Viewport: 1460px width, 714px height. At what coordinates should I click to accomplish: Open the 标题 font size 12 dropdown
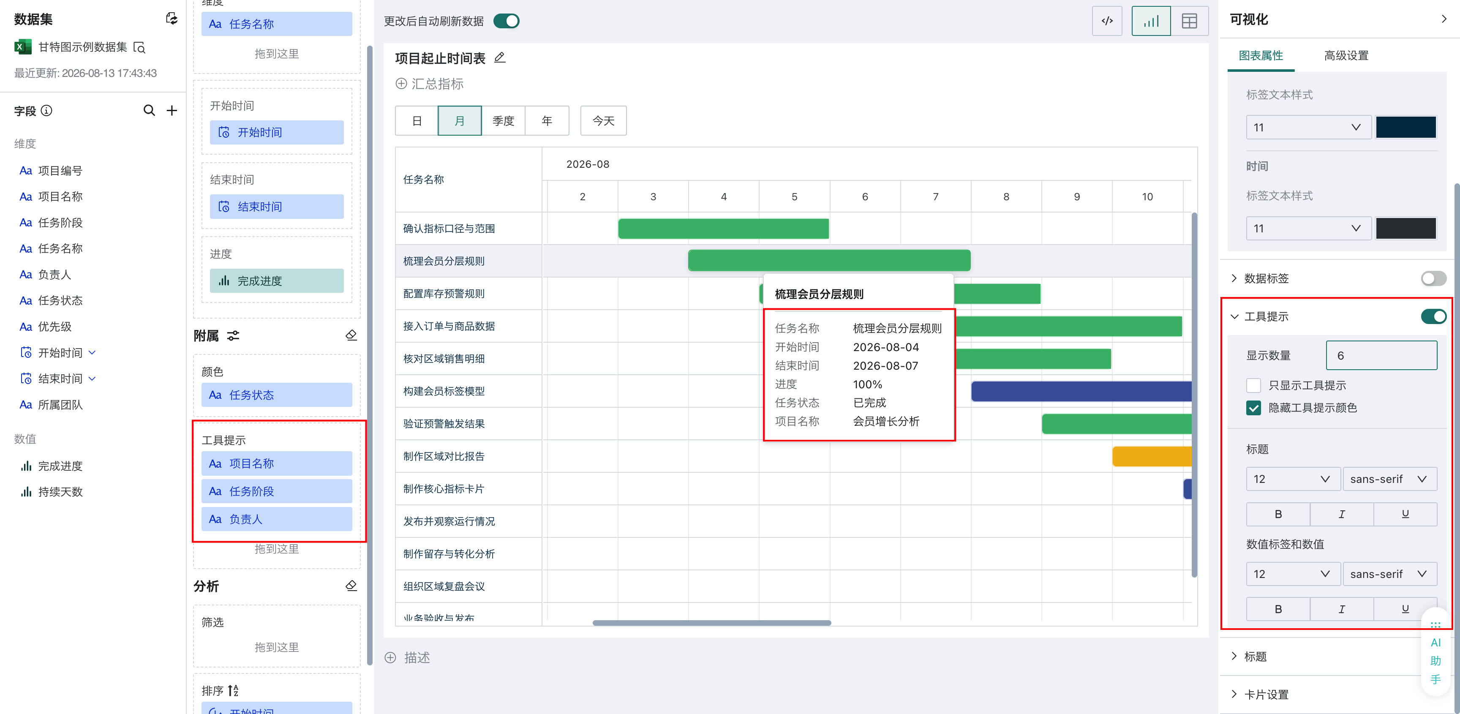(x=1293, y=479)
